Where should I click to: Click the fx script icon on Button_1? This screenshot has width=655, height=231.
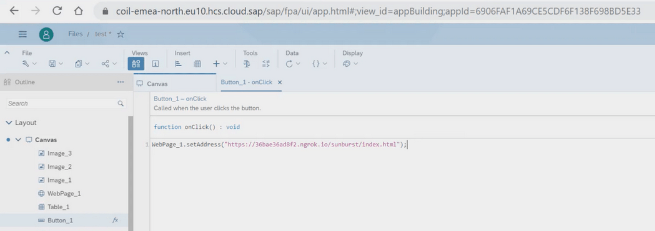coord(115,220)
